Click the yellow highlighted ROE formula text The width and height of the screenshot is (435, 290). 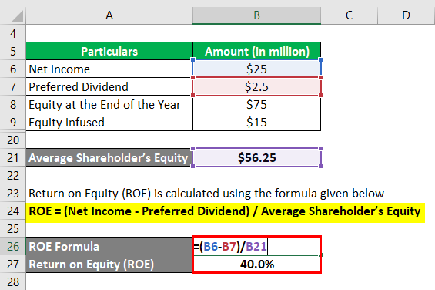(x=225, y=212)
